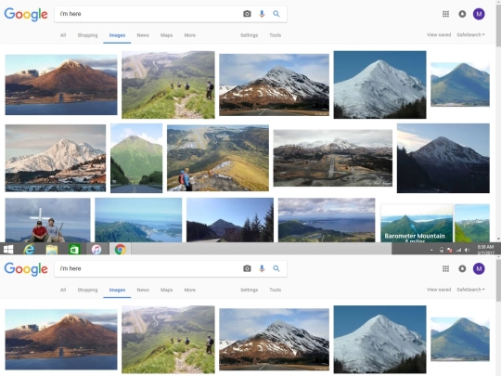
Task: Open the Windows Start button on the taskbar
Action: coord(8,249)
